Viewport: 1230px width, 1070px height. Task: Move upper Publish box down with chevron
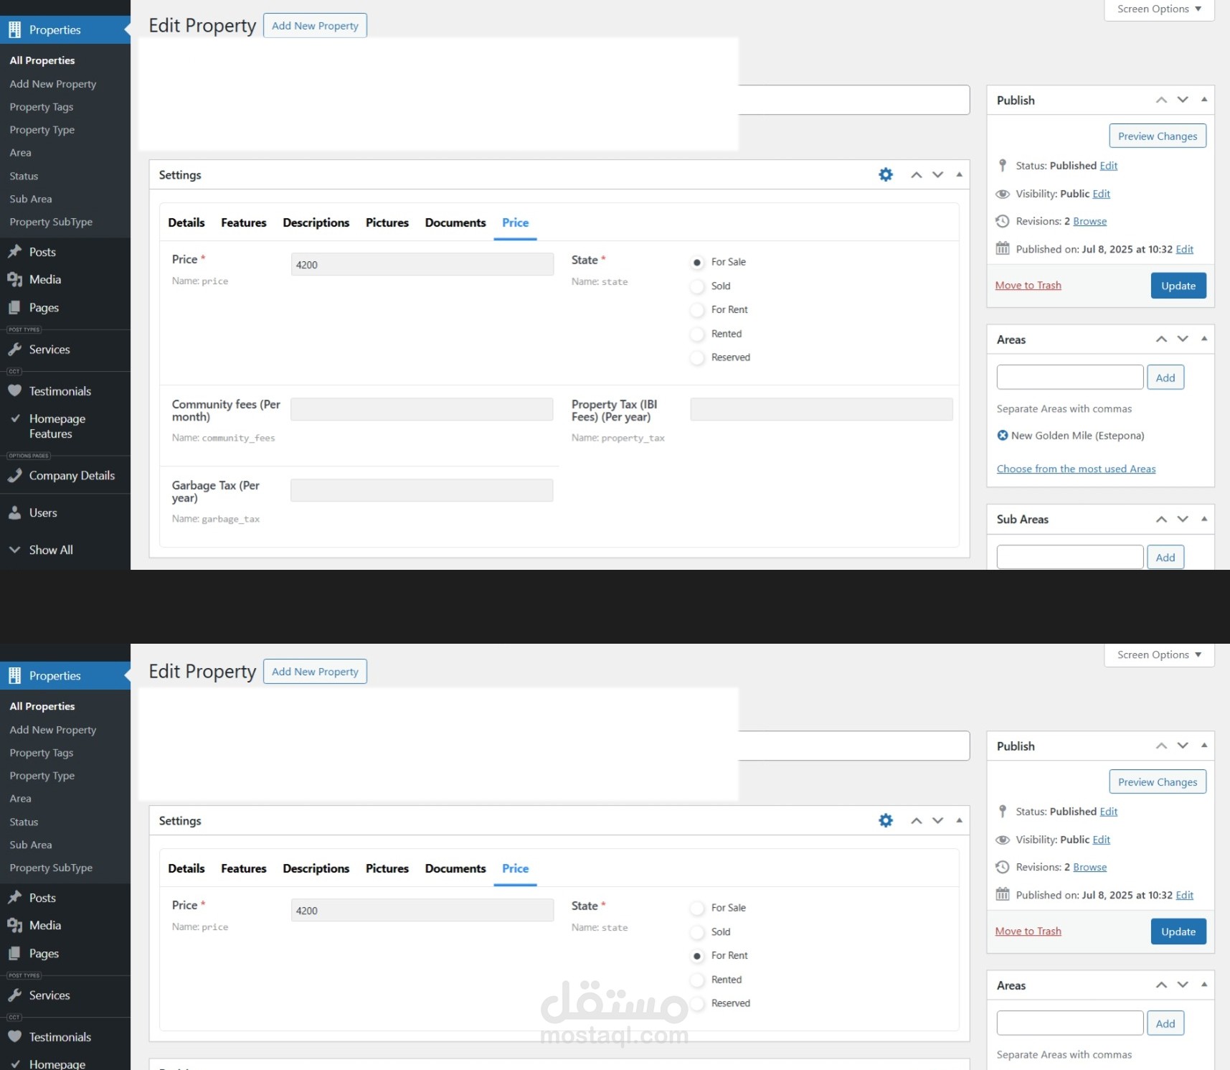pyautogui.click(x=1183, y=100)
